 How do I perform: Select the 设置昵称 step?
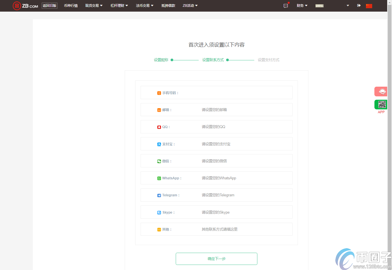tap(161, 60)
